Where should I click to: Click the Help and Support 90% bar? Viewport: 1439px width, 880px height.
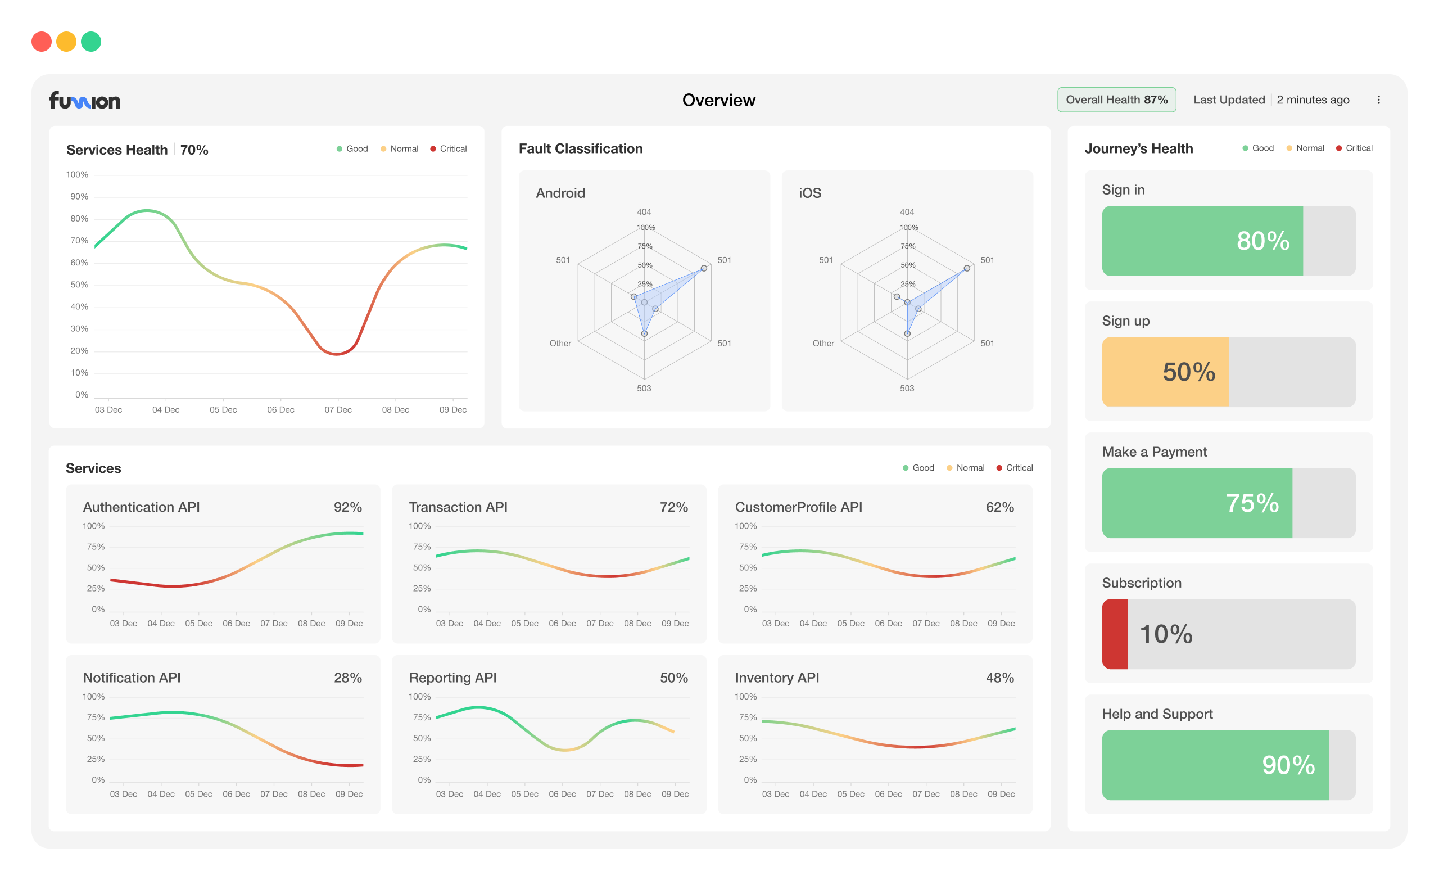pos(1229,765)
